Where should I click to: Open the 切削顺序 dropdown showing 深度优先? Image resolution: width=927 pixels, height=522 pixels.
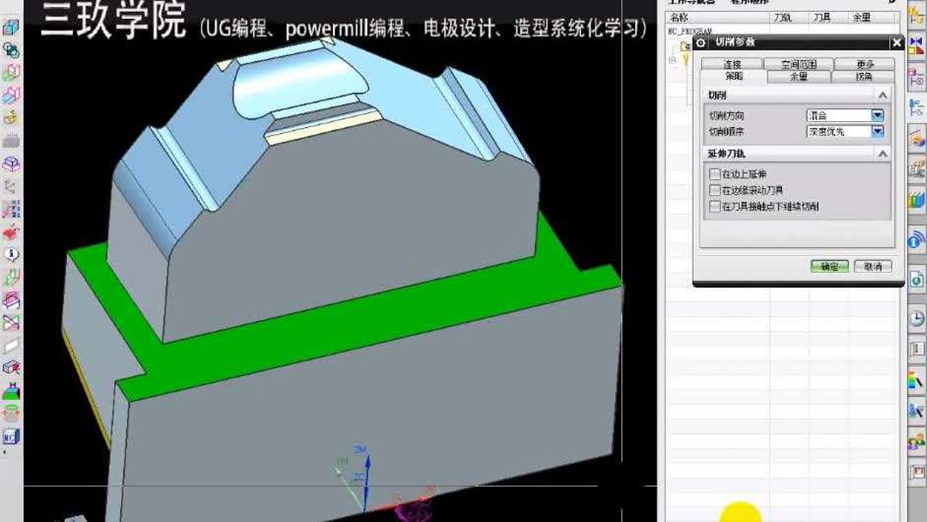point(877,131)
